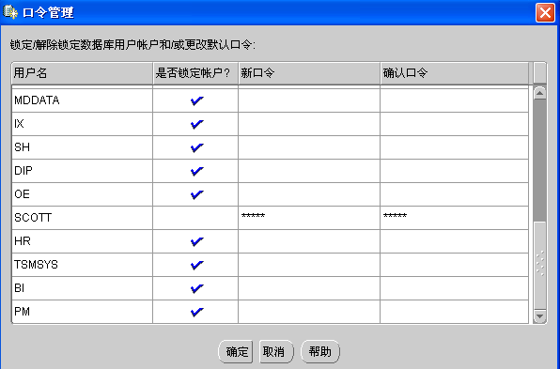The image size is (560, 369).
Task: Close the 口令管理 dialog
Action: point(545,13)
